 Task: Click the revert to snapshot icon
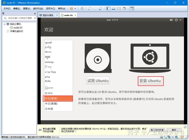[x=95, y=9]
